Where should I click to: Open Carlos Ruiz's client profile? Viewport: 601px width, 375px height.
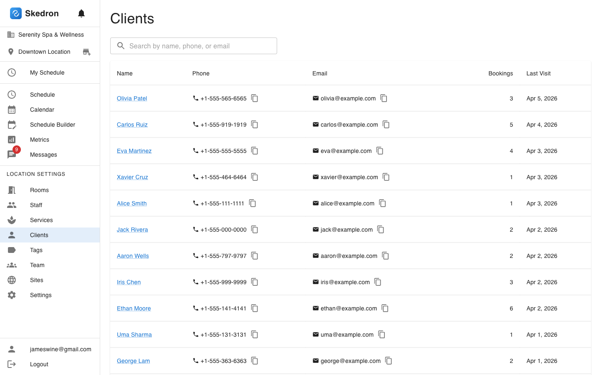pyautogui.click(x=132, y=125)
